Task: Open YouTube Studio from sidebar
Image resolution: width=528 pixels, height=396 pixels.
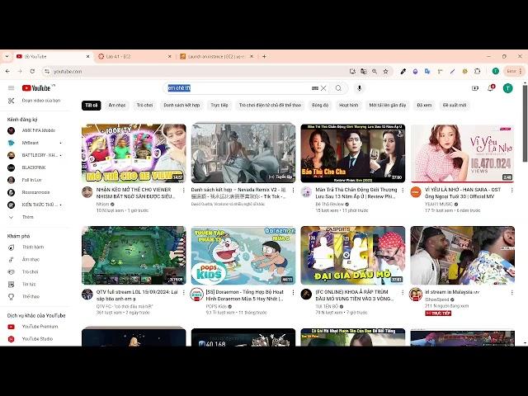Action: [x=36, y=339]
